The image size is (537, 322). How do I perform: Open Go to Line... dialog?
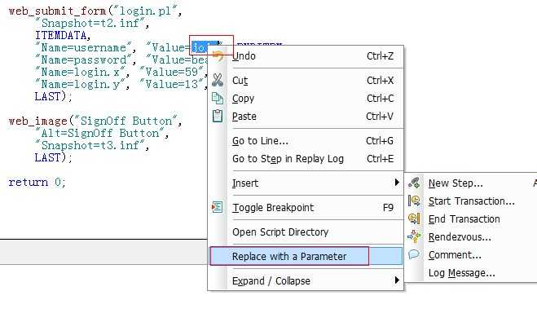[306, 141]
